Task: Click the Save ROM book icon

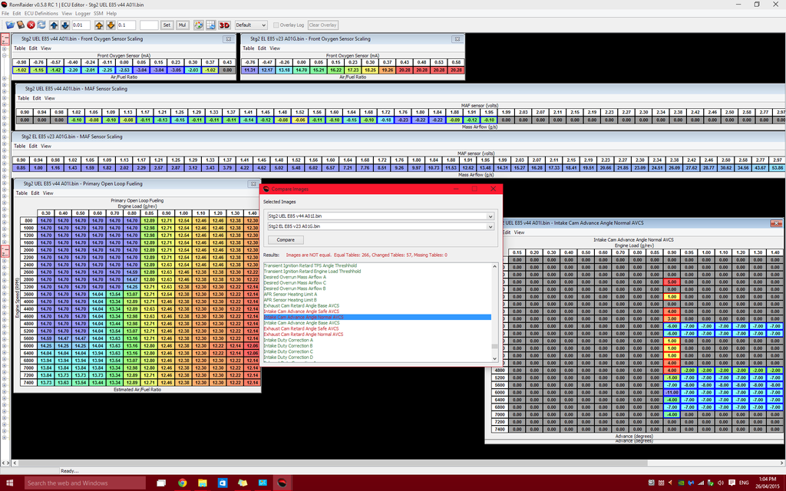Action: (21, 25)
